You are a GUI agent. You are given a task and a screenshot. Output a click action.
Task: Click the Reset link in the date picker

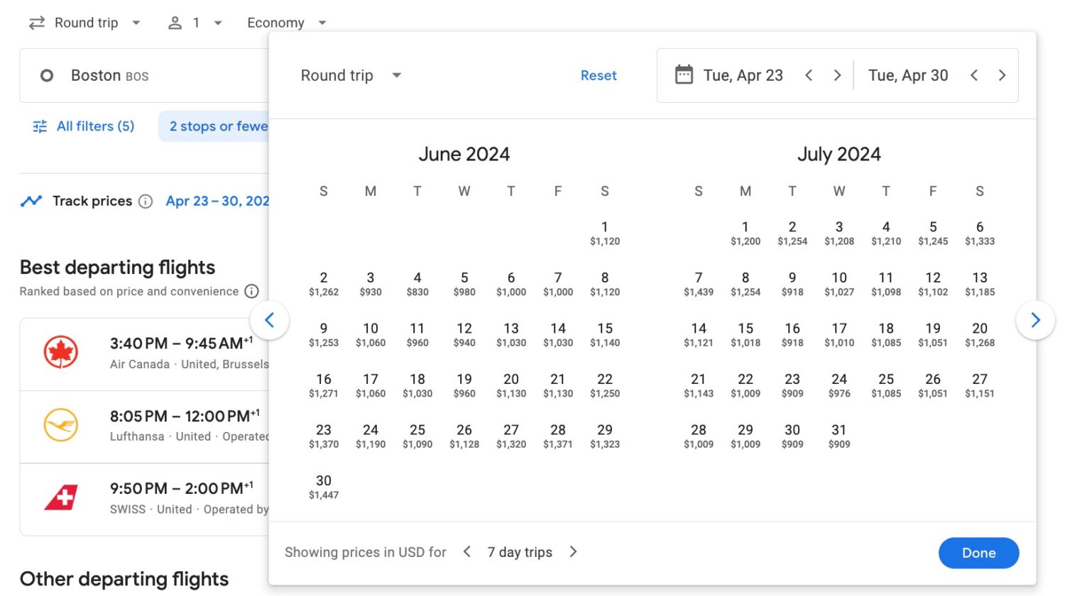click(x=599, y=75)
